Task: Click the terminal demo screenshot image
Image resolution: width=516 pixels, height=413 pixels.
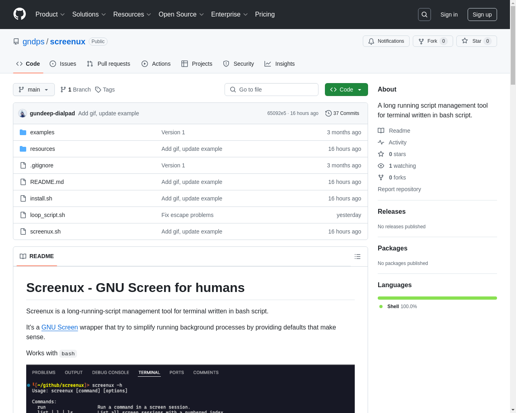Action: (x=190, y=389)
